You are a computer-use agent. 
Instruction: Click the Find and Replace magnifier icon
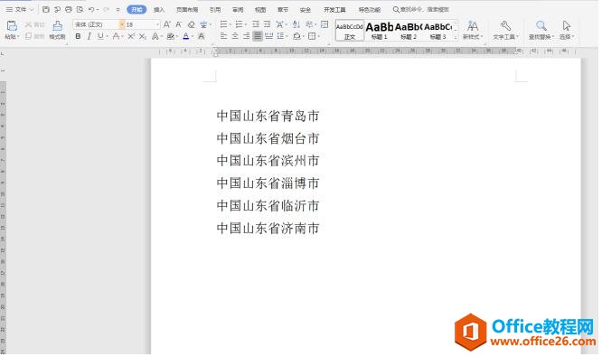pyautogui.click(x=541, y=25)
